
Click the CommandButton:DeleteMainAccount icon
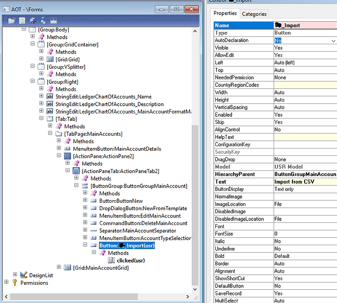pyautogui.click(x=93, y=223)
